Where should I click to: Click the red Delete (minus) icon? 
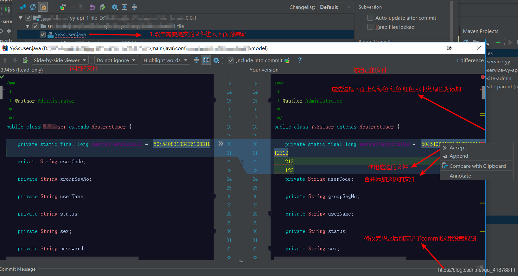73,7
